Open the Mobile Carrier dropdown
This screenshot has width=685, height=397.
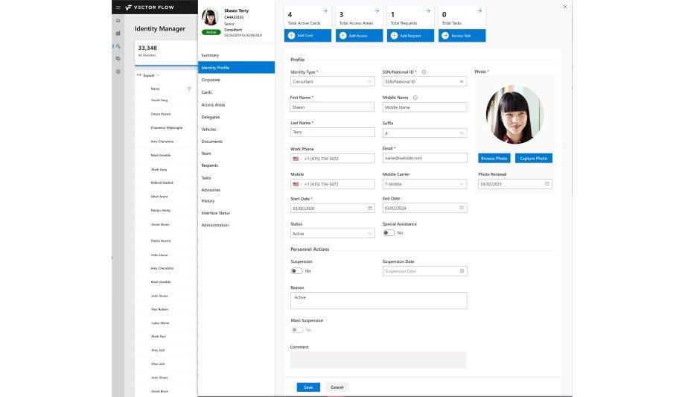tap(462, 183)
